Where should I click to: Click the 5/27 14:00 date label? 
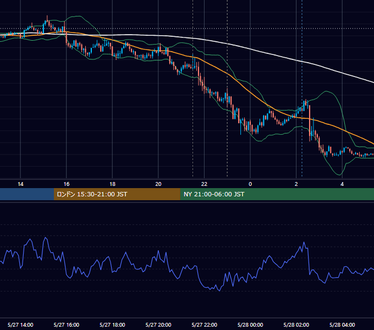pos(20,324)
